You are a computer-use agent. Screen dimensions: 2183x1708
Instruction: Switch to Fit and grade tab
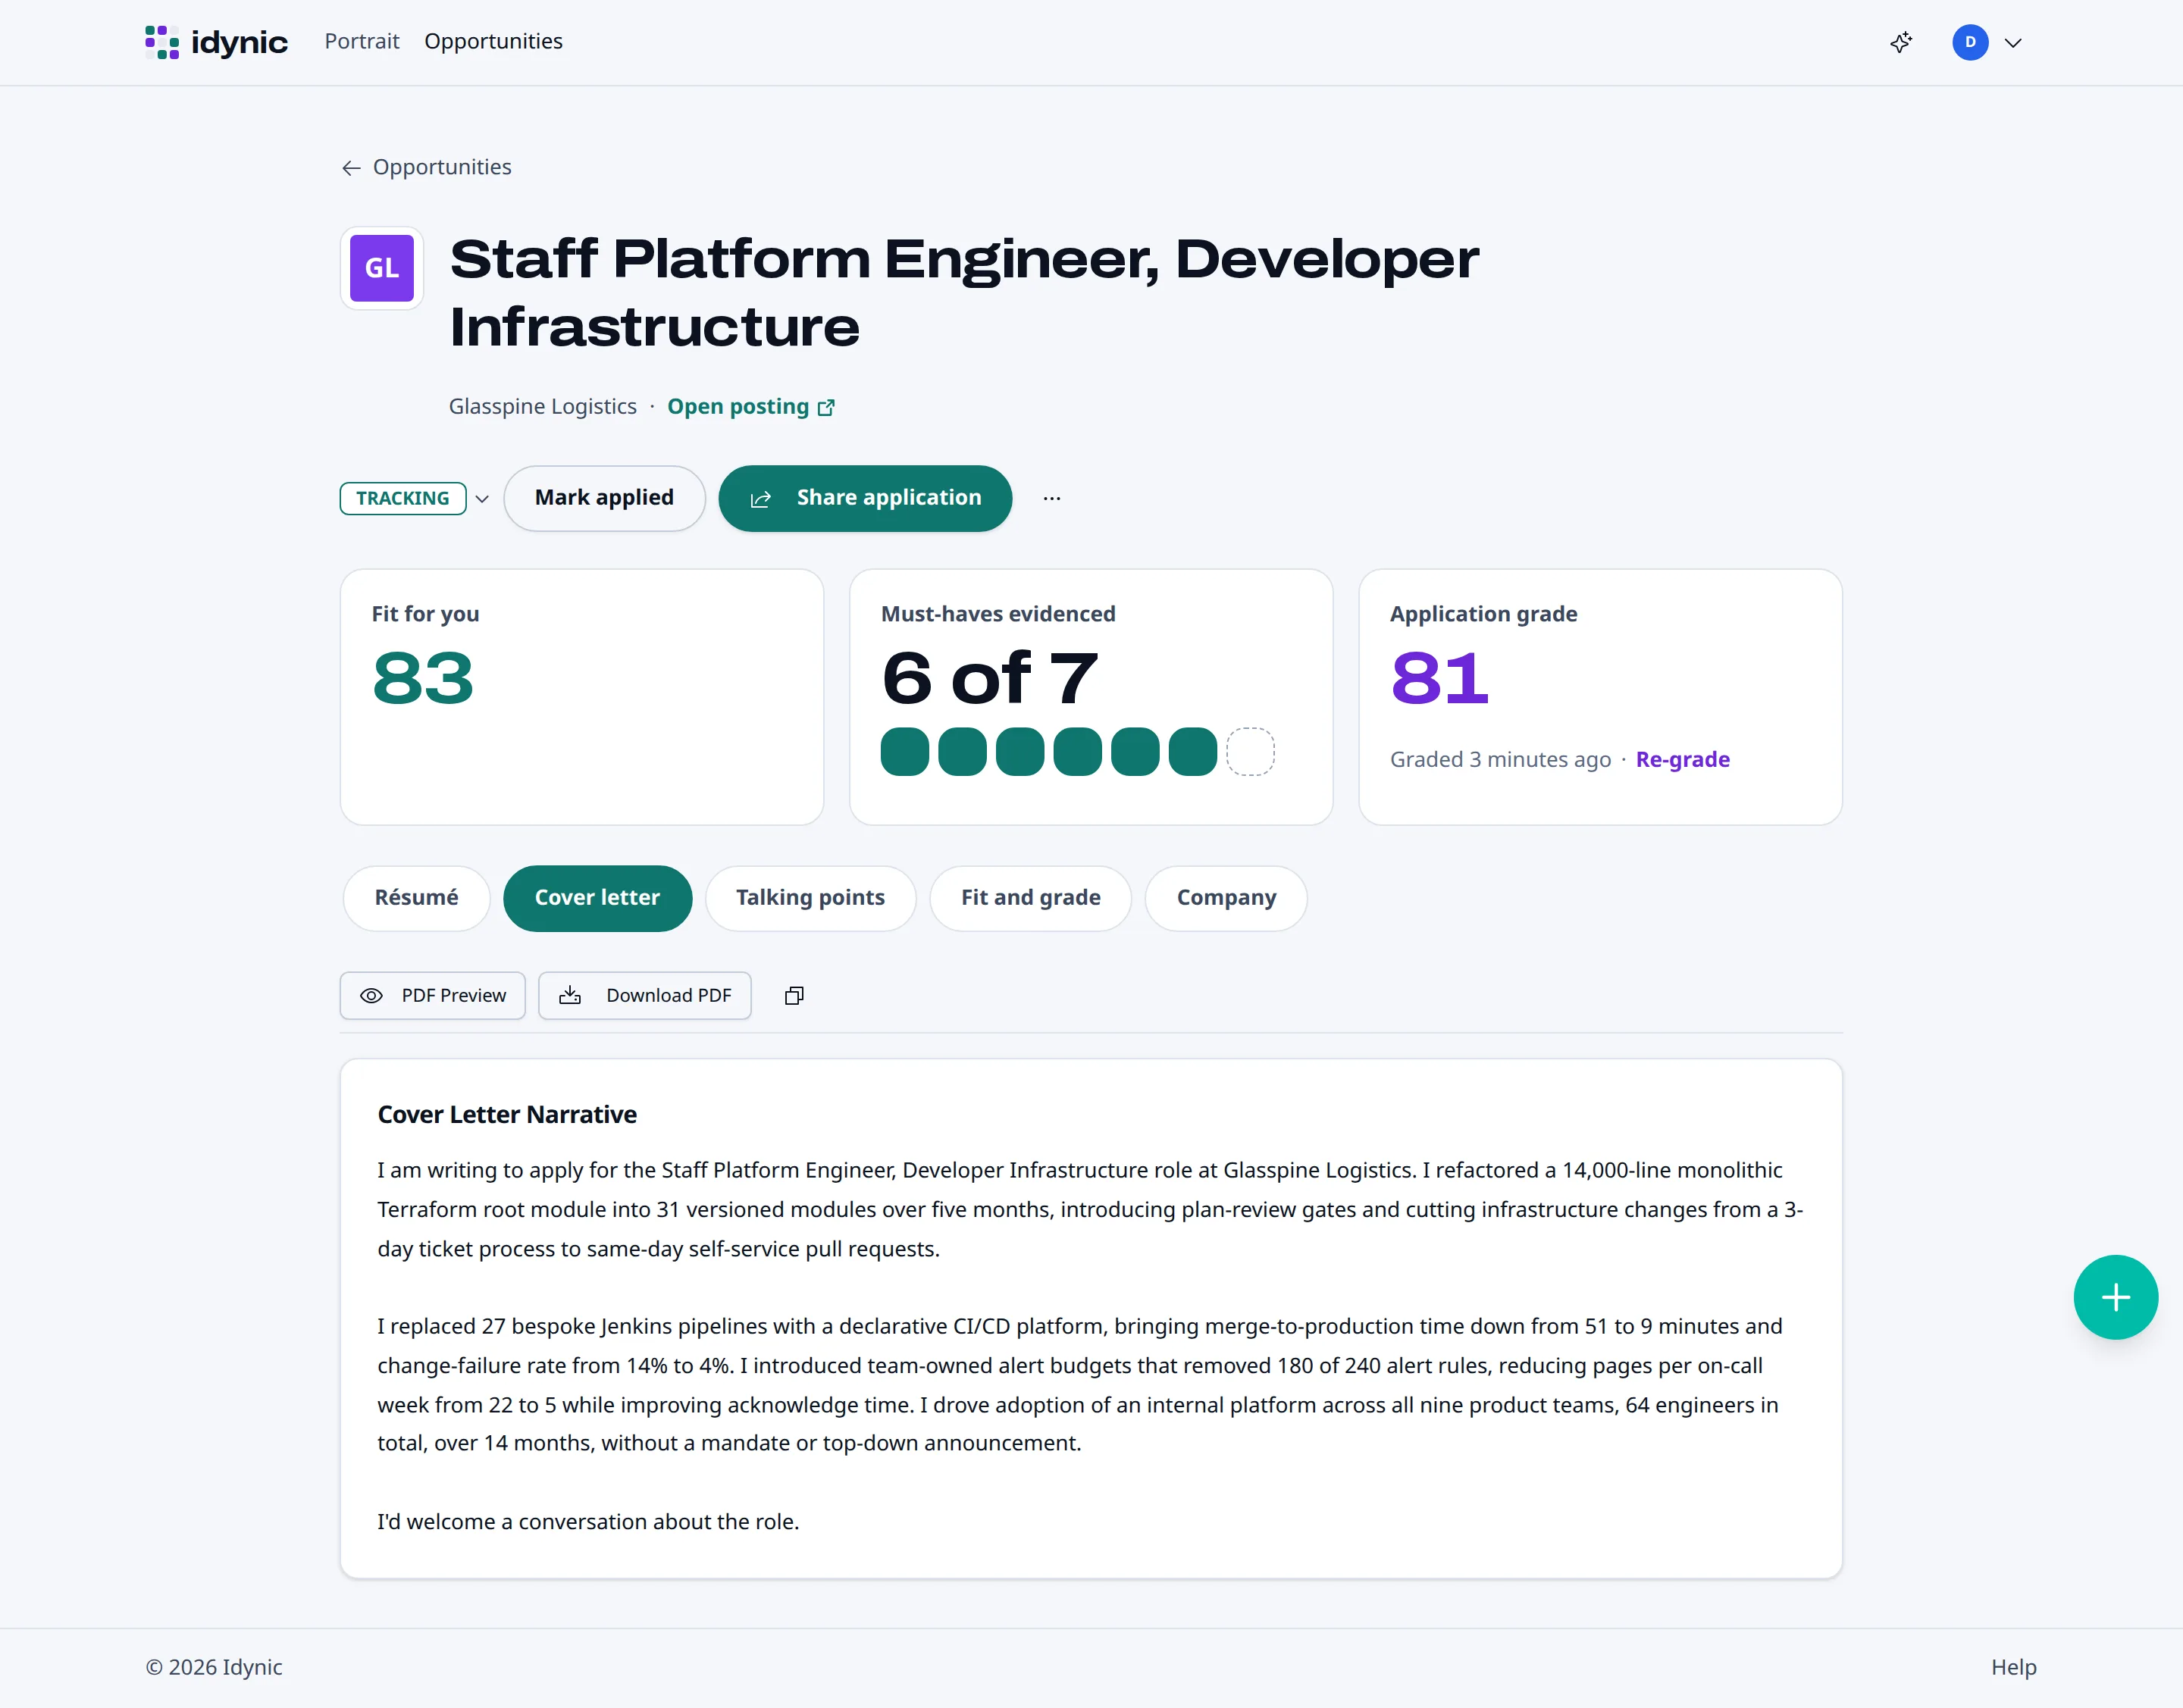pyautogui.click(x=1030, y=898)
